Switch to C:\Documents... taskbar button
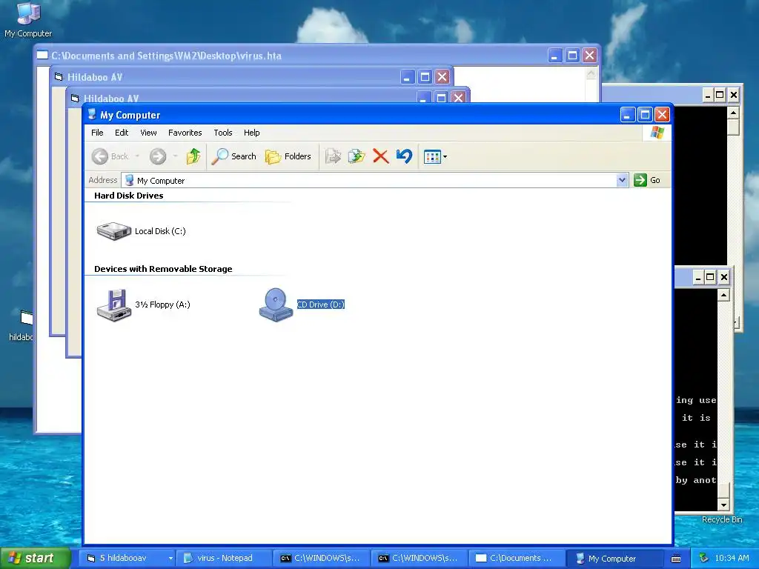Image resolution: width=759 pixels, height=569 pixels. coord(517,559)
